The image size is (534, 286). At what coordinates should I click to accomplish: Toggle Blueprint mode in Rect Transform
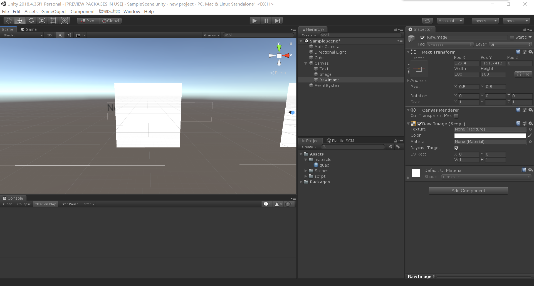[519, 74]
